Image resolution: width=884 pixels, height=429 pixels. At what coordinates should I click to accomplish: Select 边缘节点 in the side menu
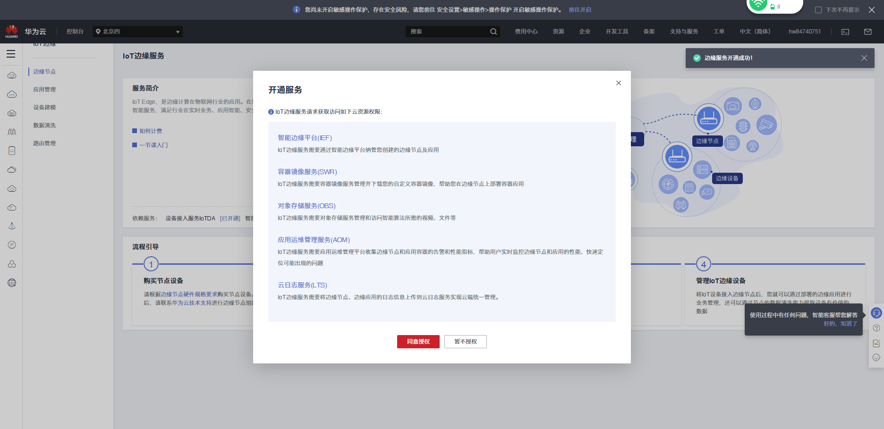tap(44, 72)
